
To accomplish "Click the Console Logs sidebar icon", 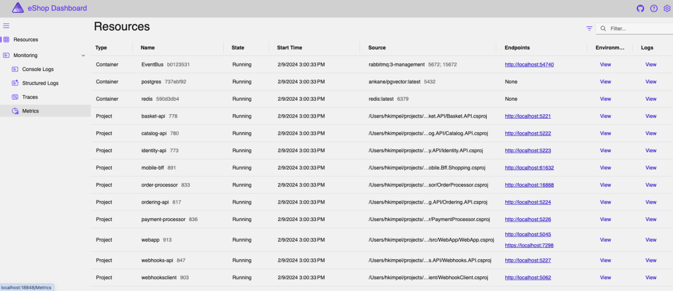I will coord(16,69).
